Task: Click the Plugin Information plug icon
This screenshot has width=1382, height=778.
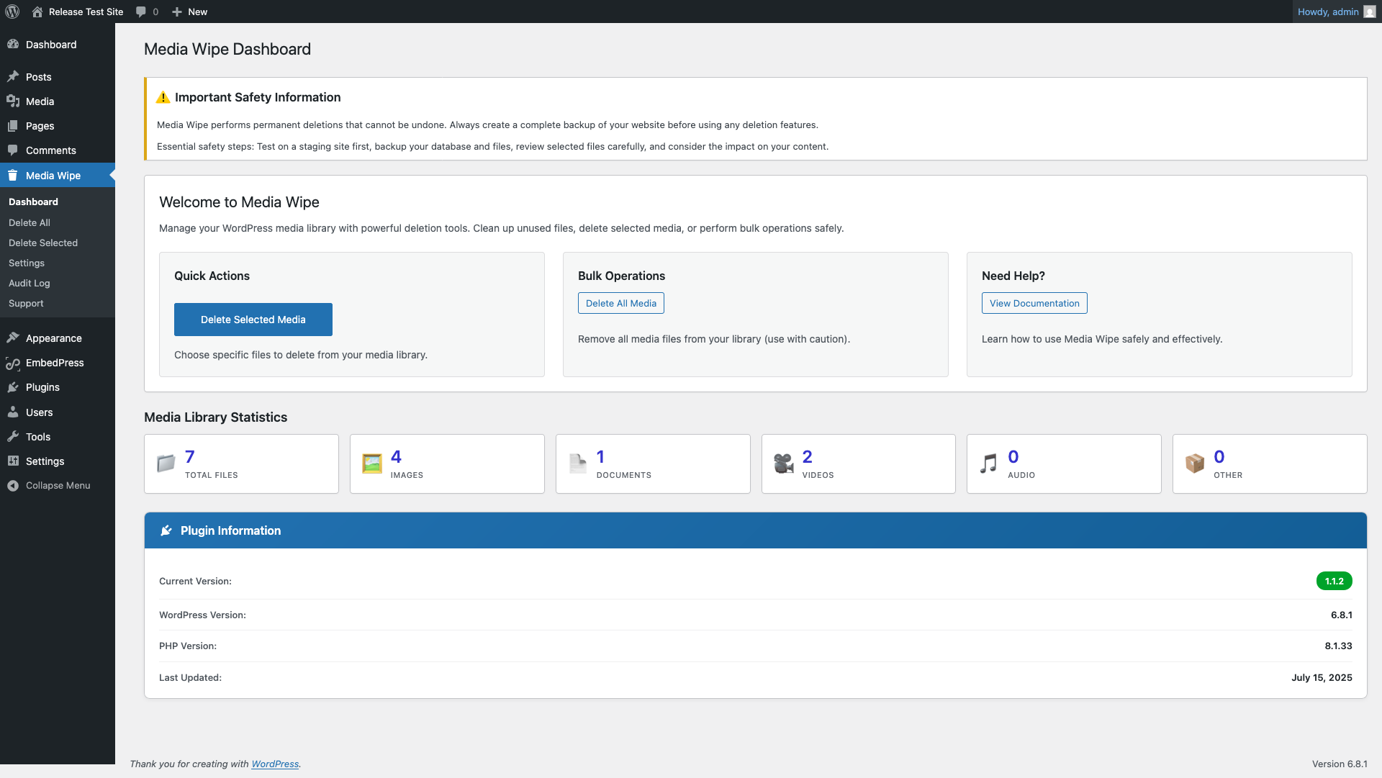Action: click(x=166, y=530)
